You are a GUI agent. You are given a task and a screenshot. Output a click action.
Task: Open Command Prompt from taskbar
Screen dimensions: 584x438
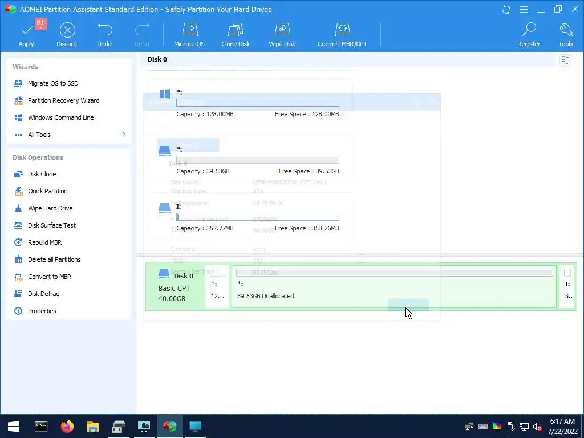tap(41, 427)
